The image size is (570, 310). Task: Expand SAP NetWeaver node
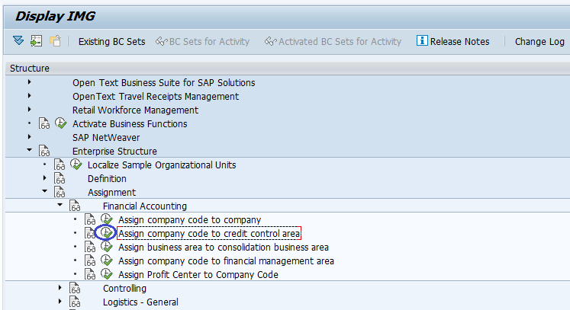click(x=30, y=137)
